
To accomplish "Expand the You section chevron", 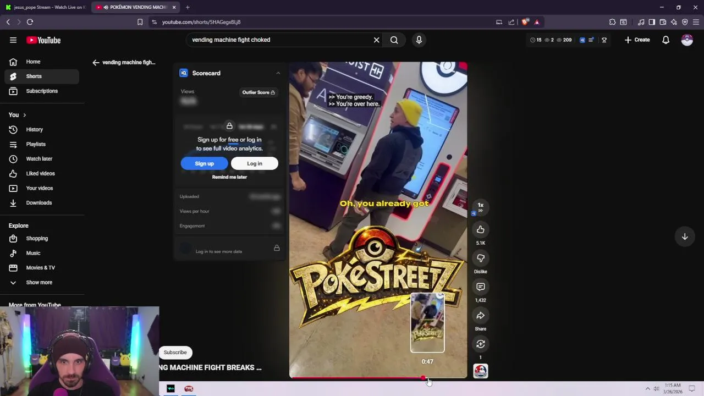I will (24, 115).
